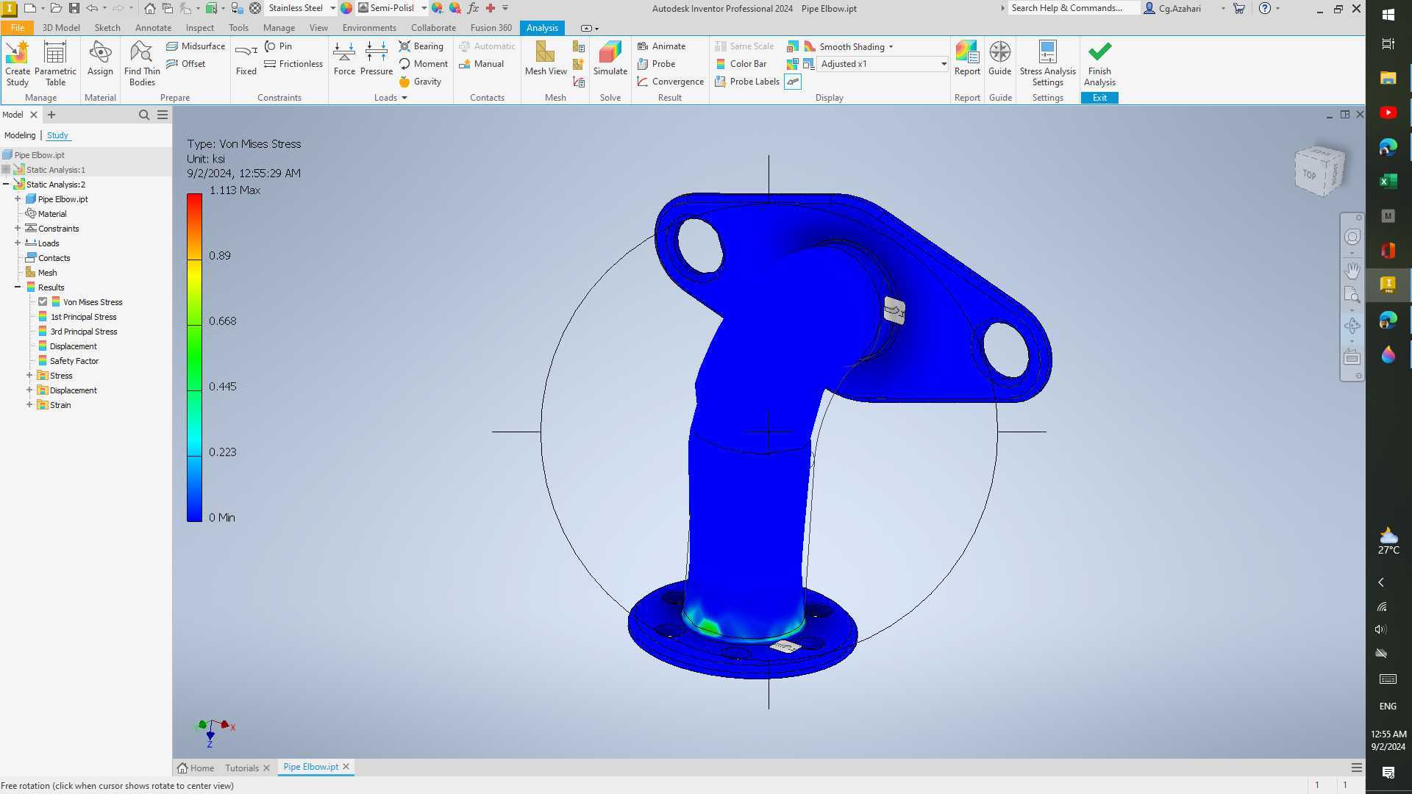Click the Offset tool
The image size is (1412, 794).
[186, 63]
